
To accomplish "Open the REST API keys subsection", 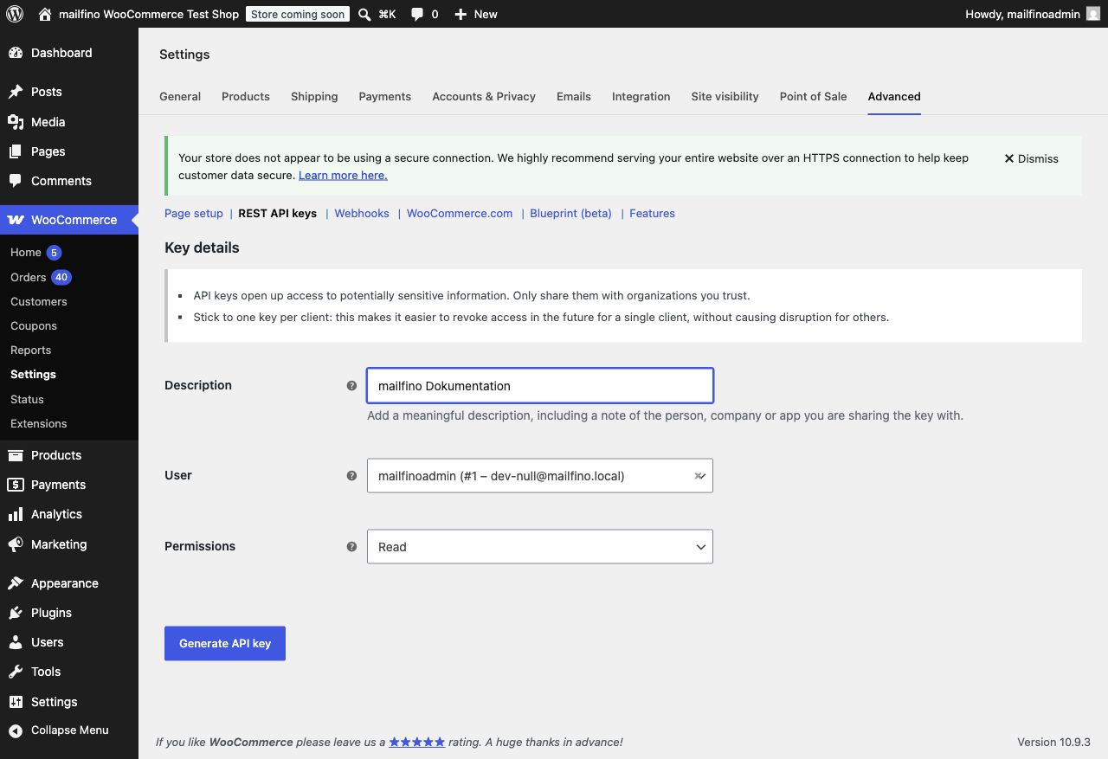I will coord(278,213).
